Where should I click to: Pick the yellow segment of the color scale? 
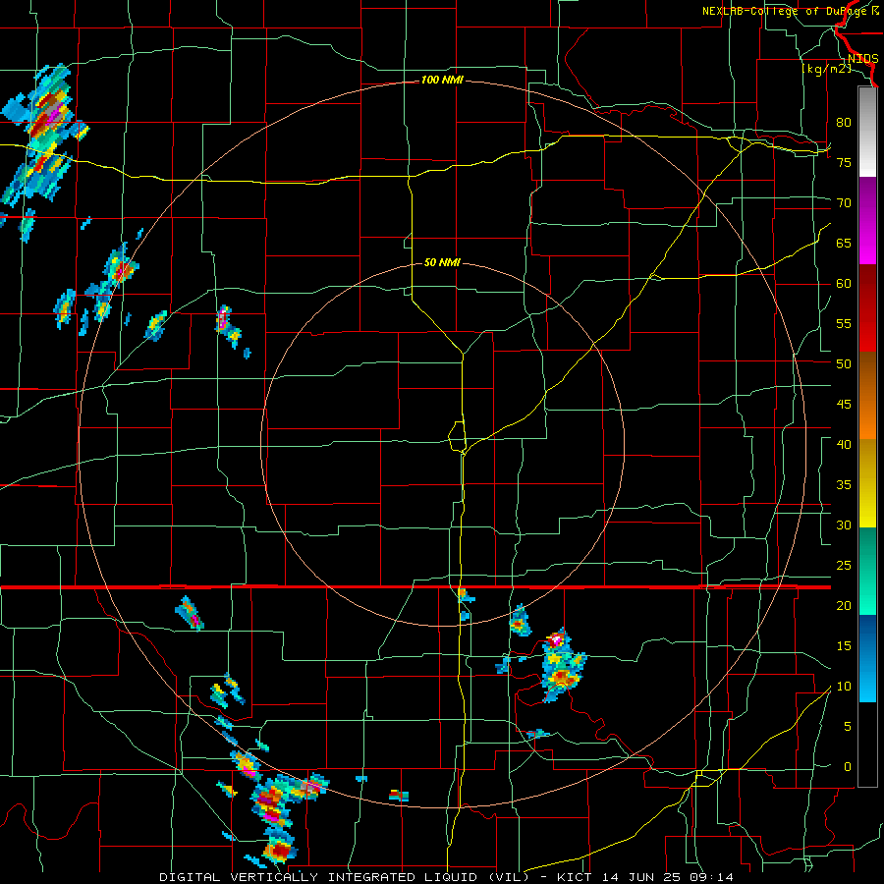[867, 483]
